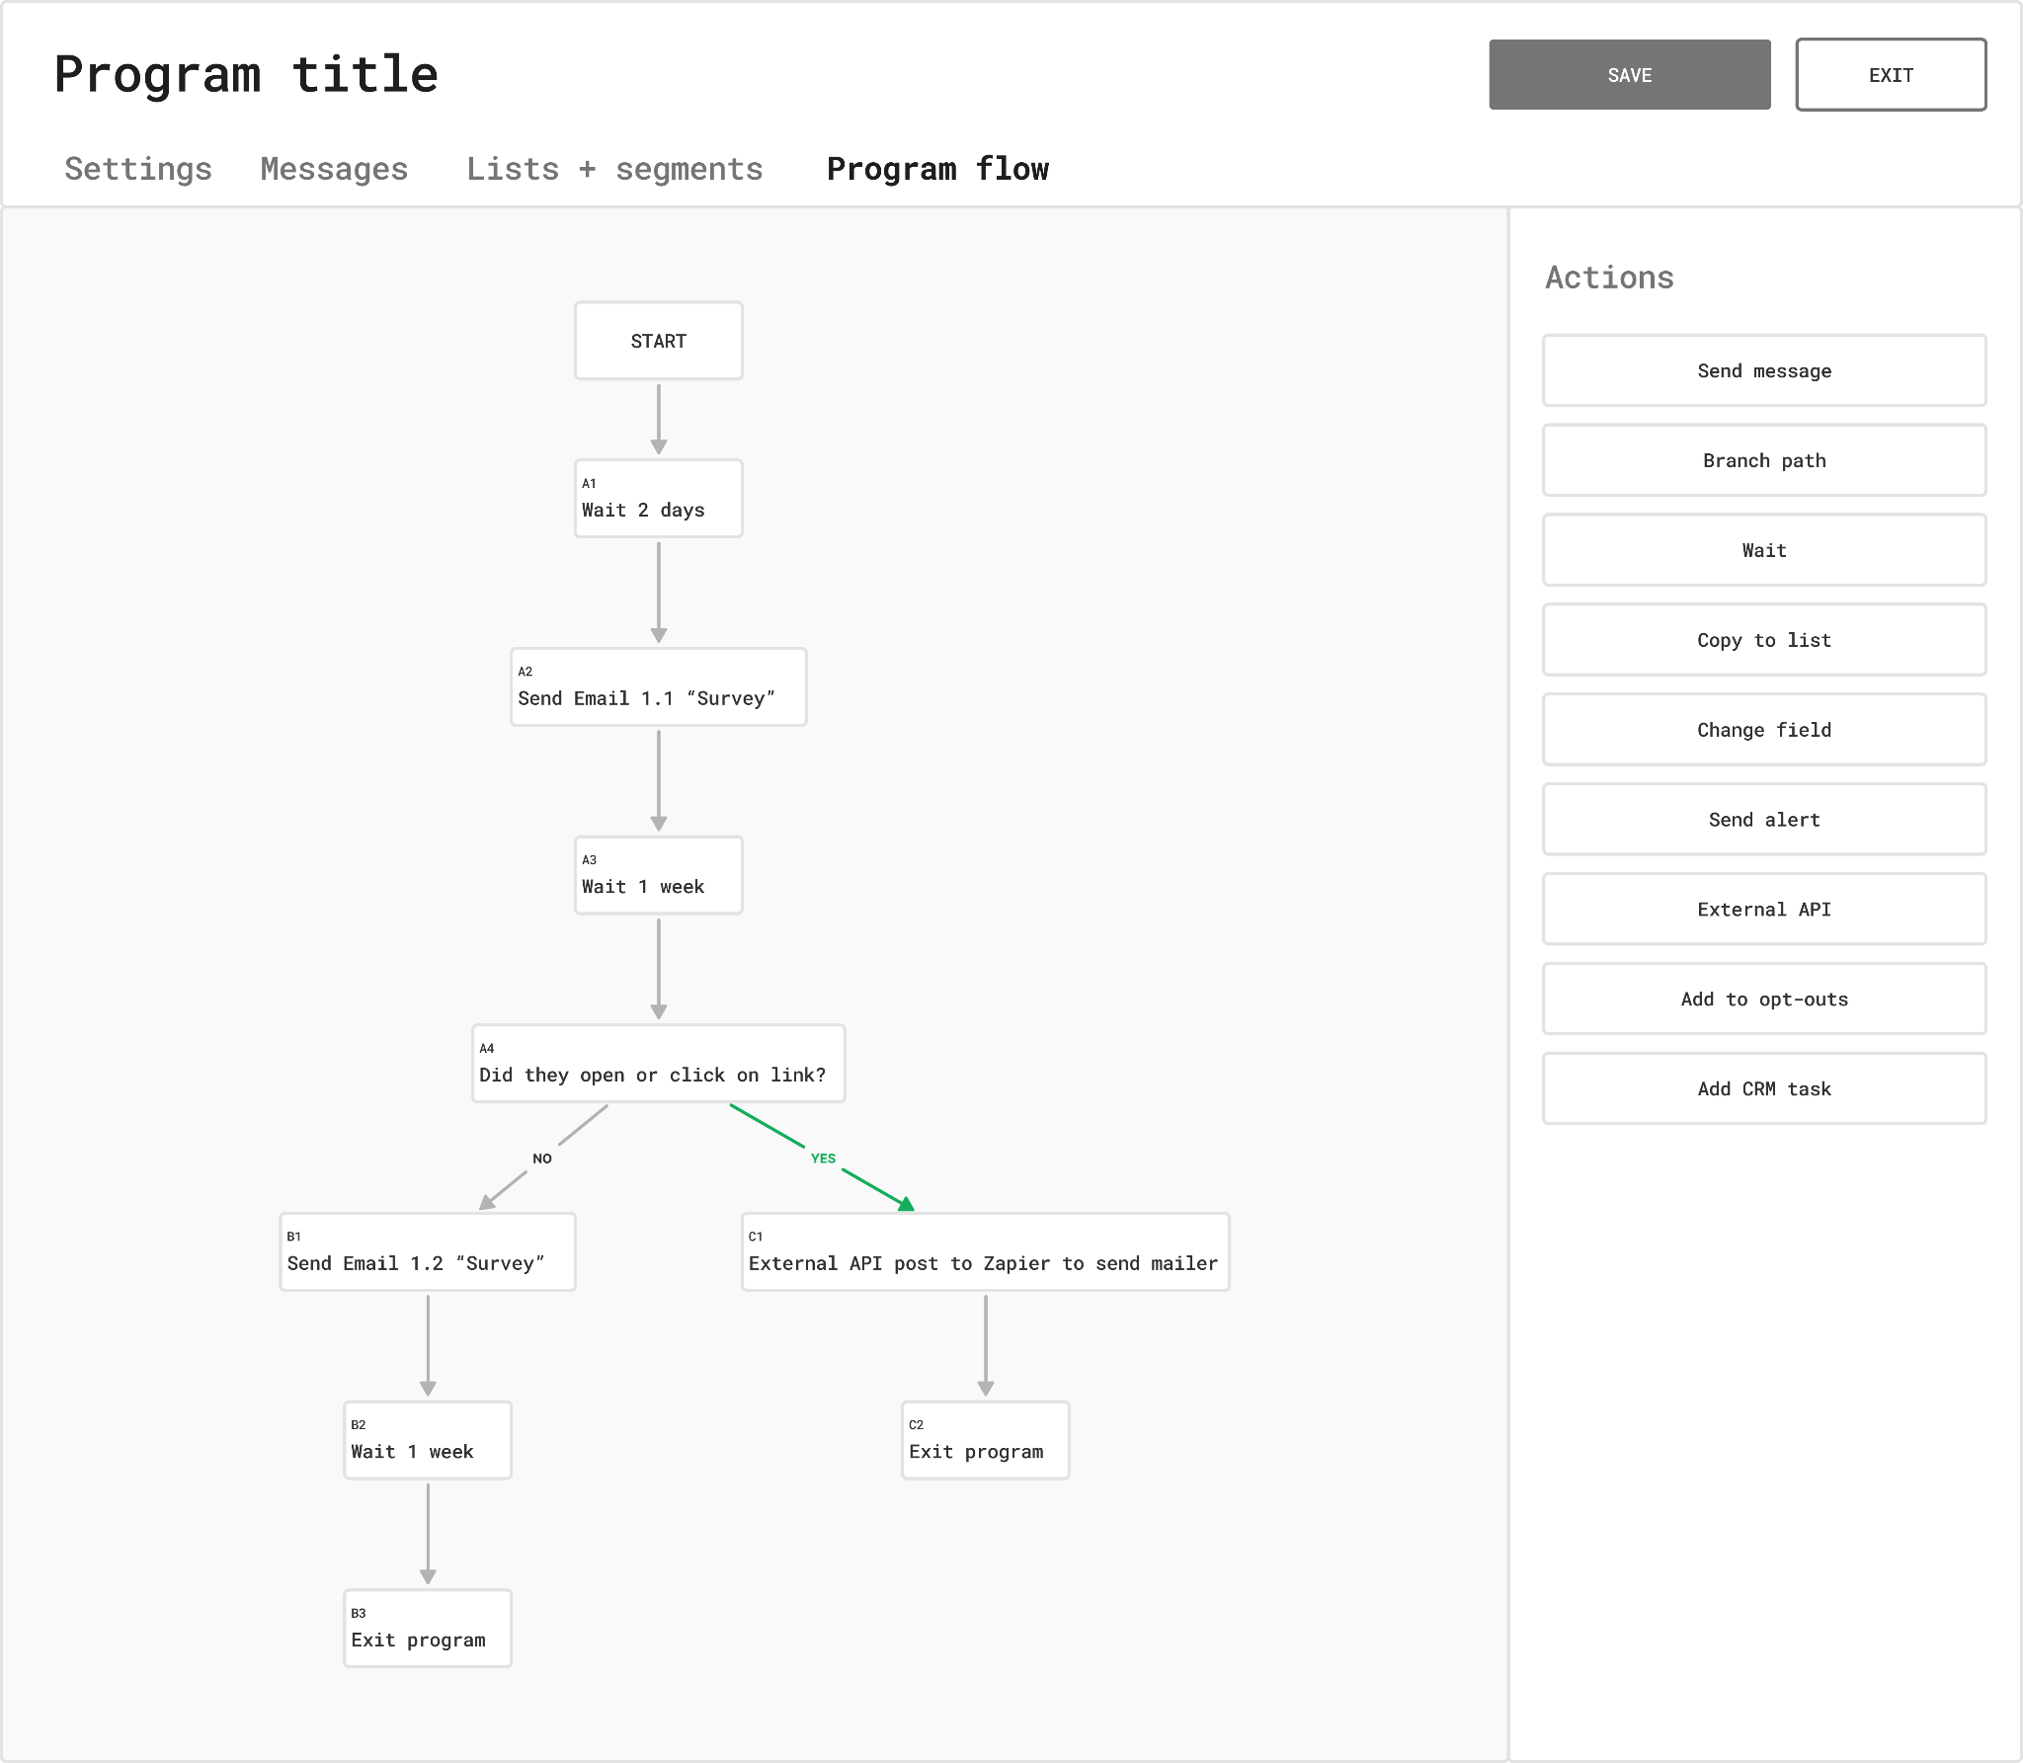Click the Send alert action
The height and width of the screenshot is (1763, 2023).
point(1763,820)
